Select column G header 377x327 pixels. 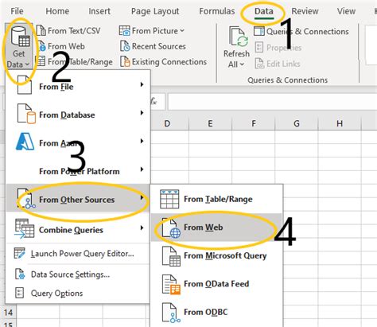297,123
